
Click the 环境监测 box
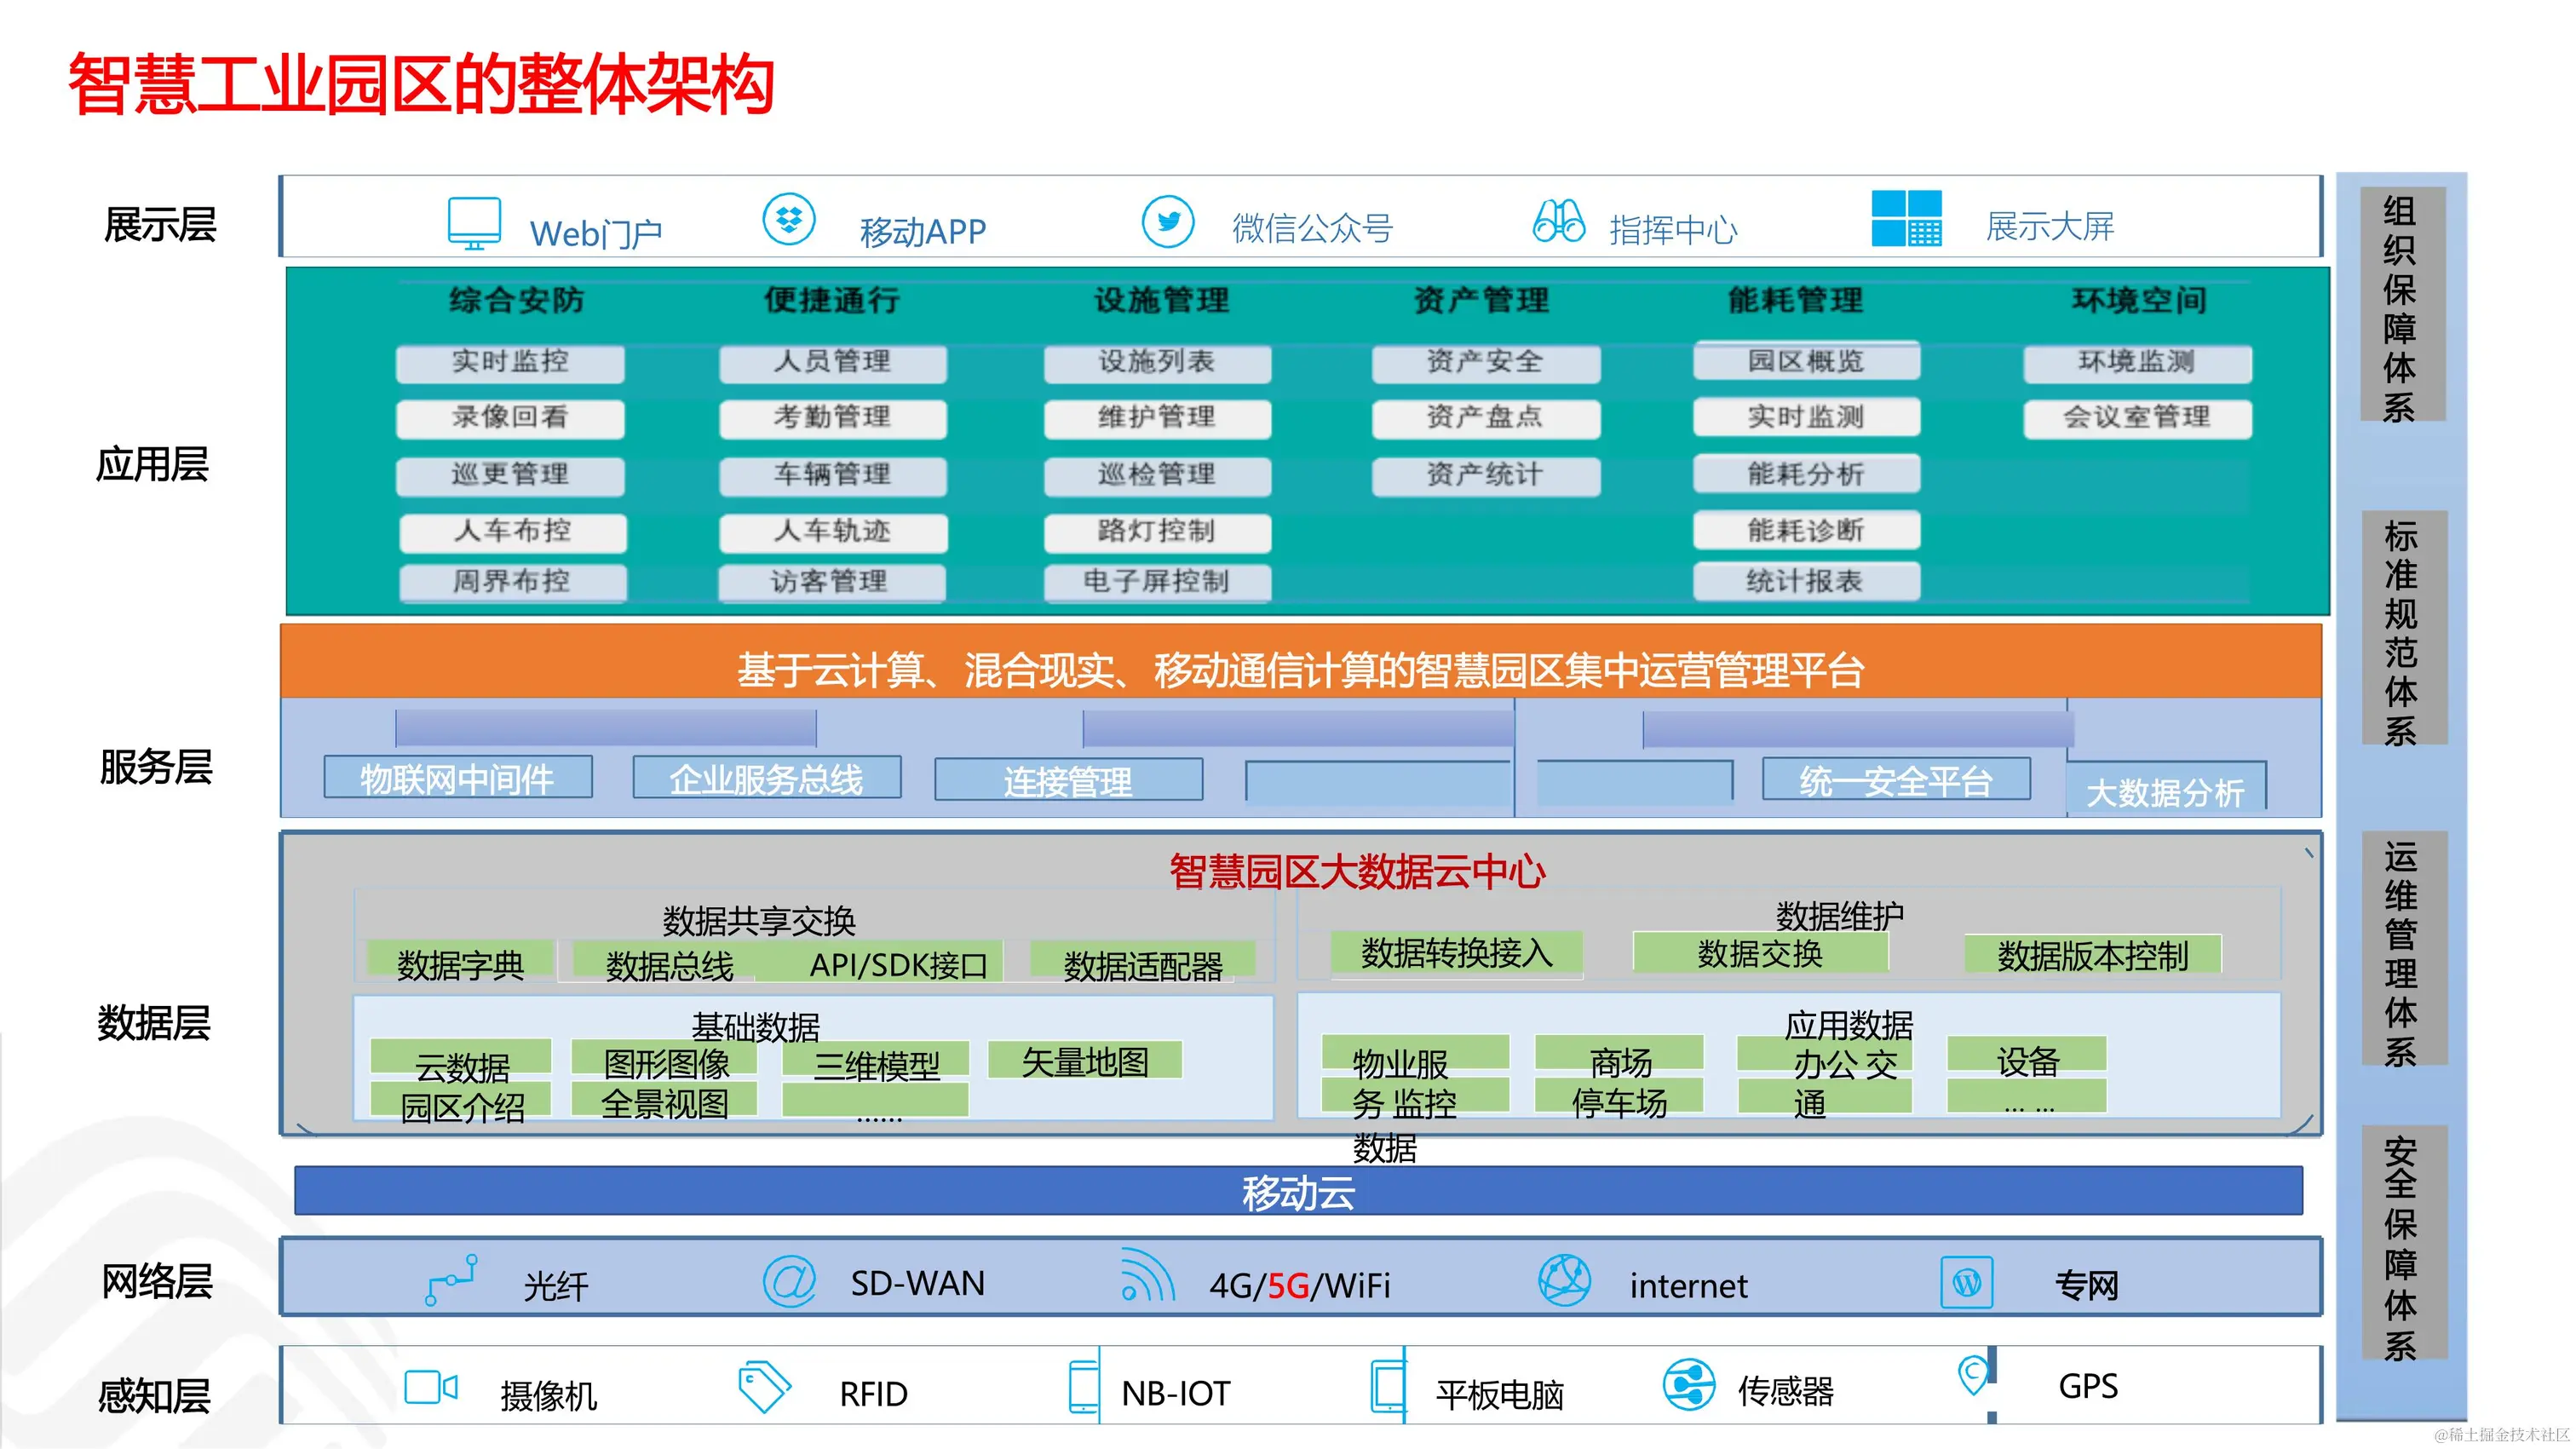[2138, 362]
